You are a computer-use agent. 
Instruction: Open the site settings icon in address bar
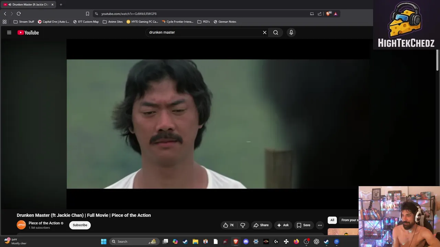[x=96, y=14]
